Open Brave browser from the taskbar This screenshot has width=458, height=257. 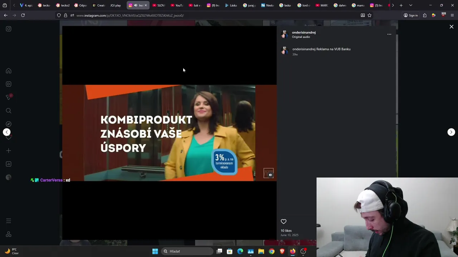[282, 251]
